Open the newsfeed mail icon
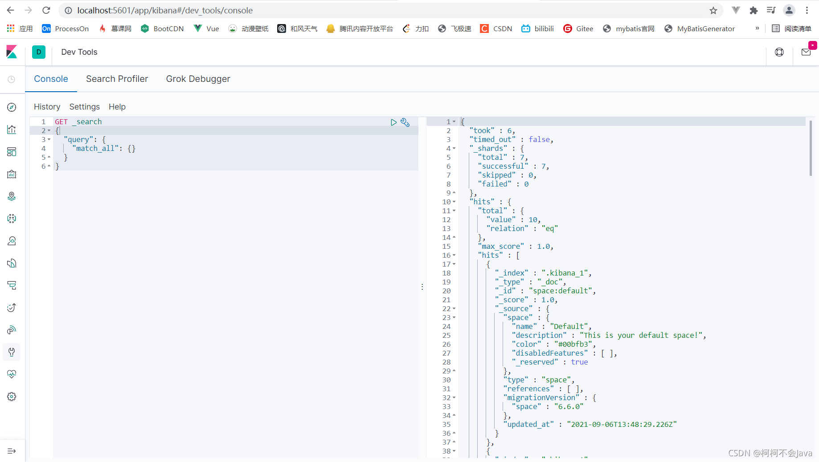 (806, 52)
